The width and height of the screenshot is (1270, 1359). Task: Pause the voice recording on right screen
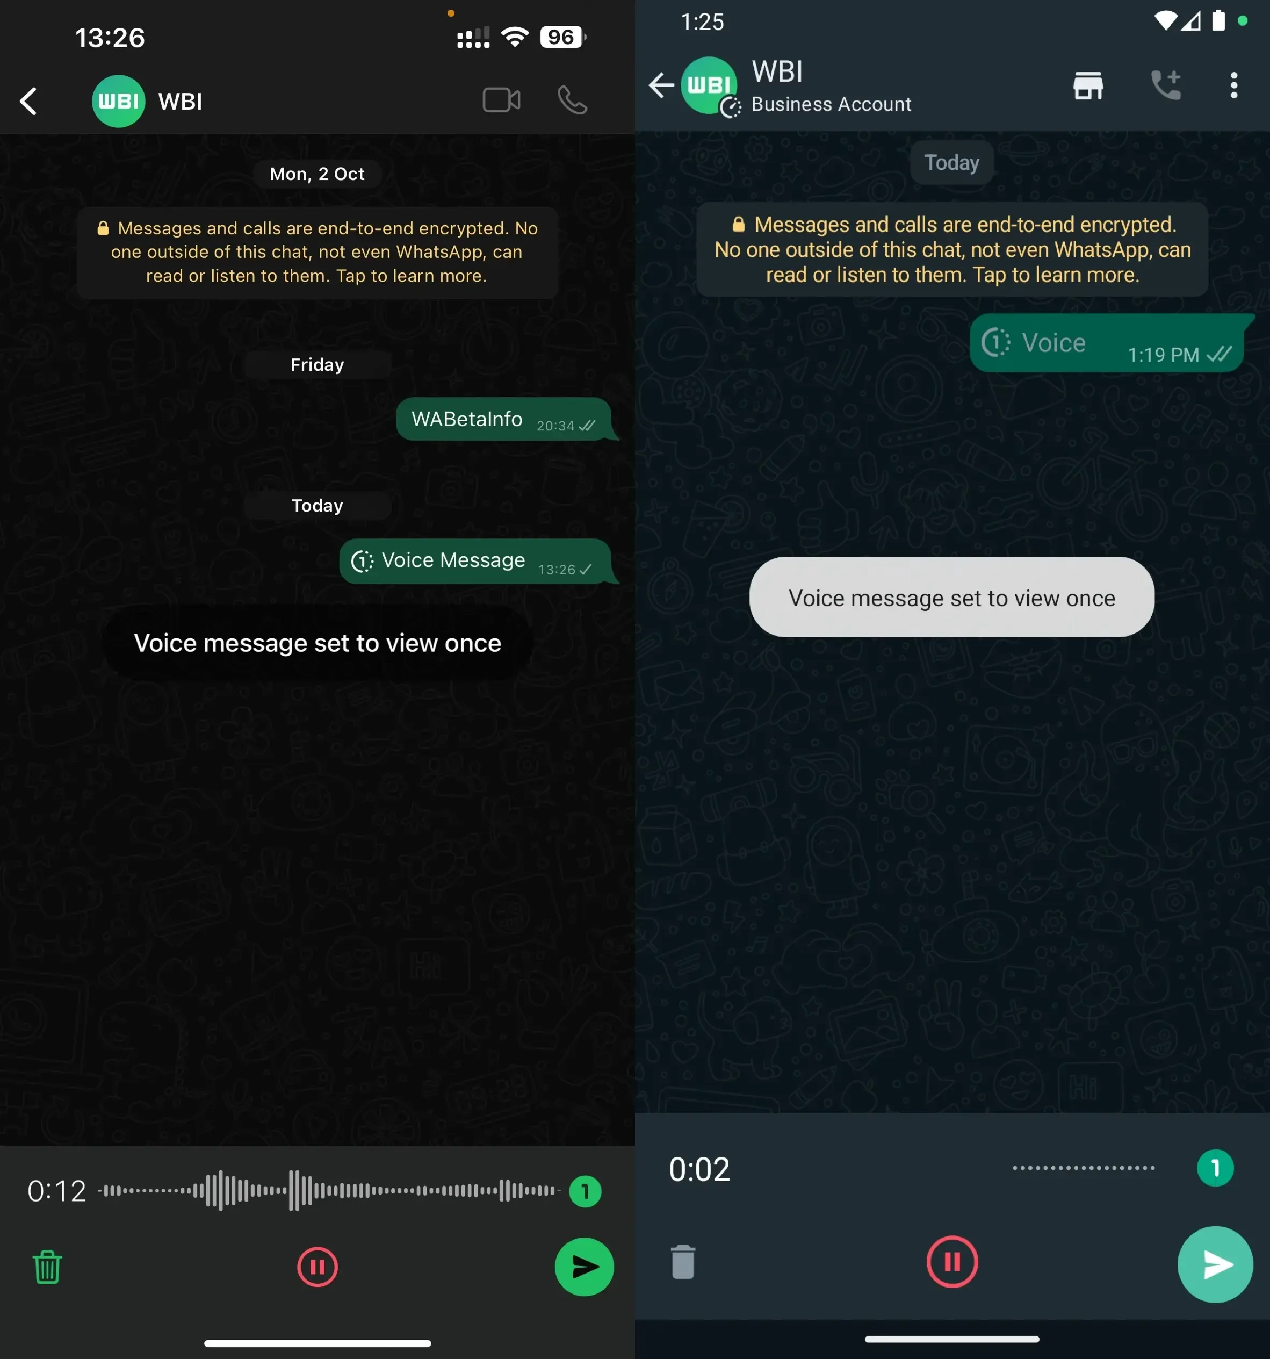tap(951, 1262)
